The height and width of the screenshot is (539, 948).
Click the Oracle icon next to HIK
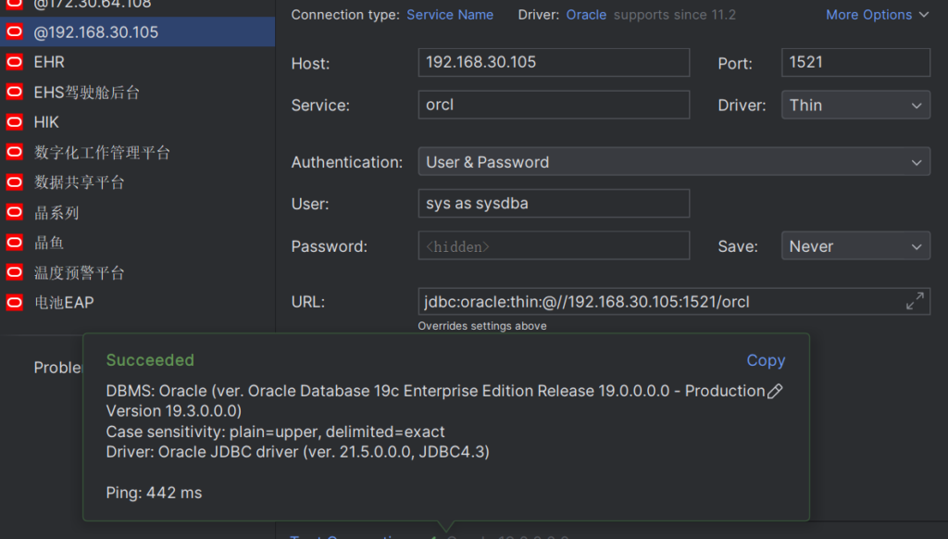(14, 122)
